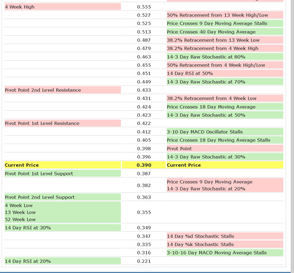Select the highlighted 0.390 current price value

tap(144, 165)
